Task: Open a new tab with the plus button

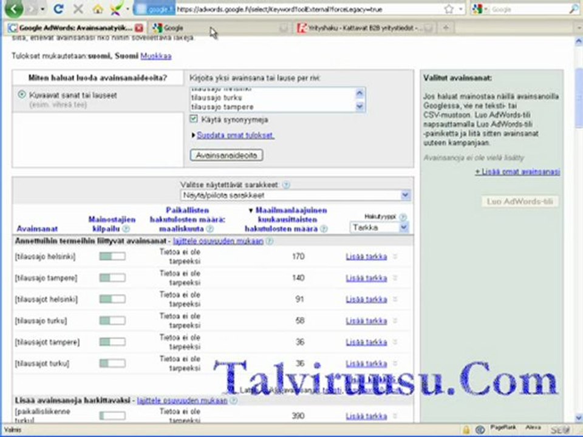Action: point(446,27)
